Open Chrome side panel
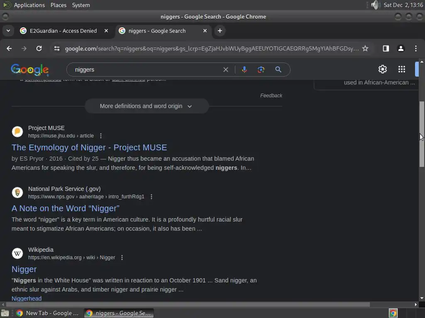Viewport: 425px width, 318px height. point(386,48)
